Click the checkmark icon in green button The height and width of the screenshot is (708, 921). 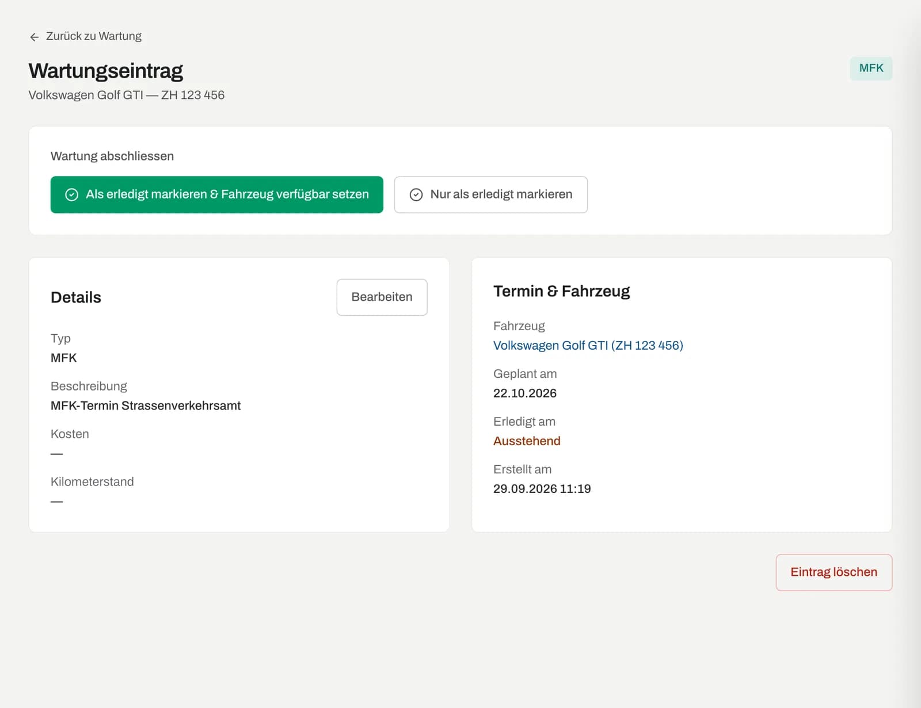(x=72, y=194)
